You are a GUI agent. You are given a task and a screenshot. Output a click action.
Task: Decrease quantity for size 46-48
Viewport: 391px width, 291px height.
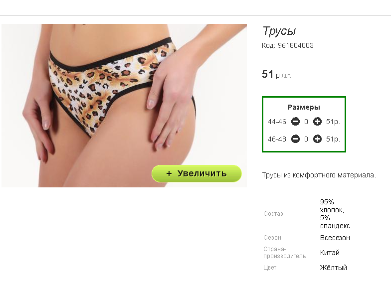click(295, 139)
